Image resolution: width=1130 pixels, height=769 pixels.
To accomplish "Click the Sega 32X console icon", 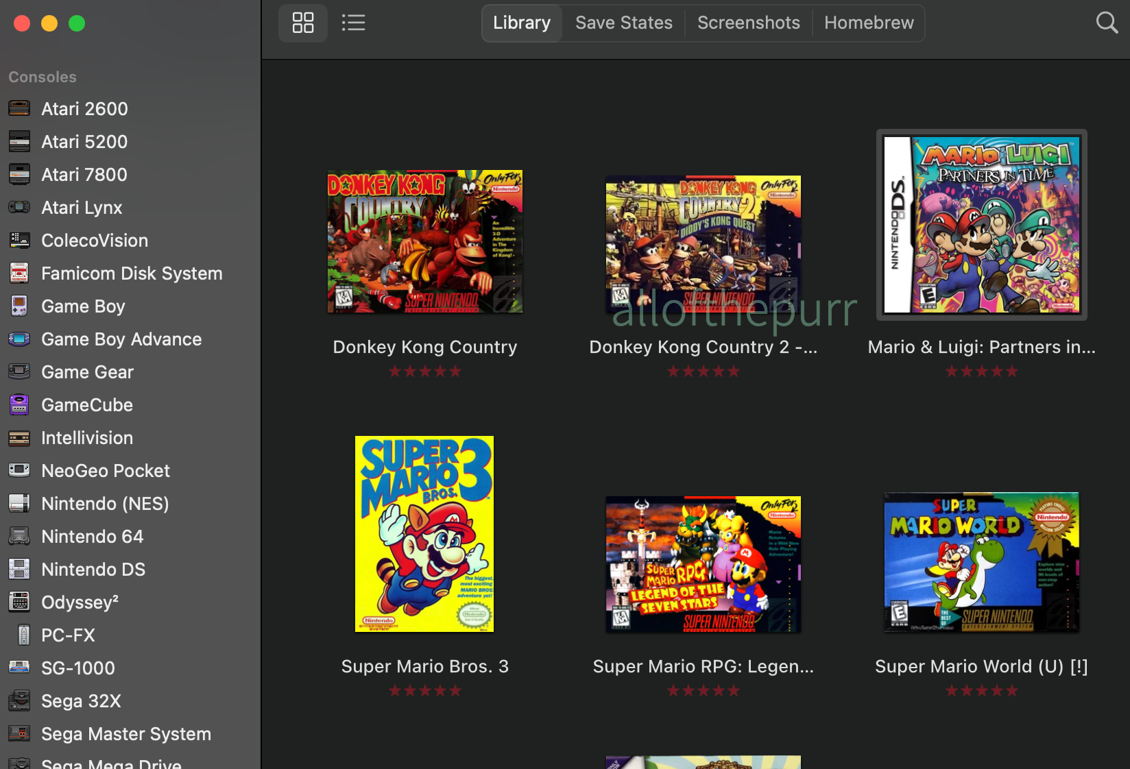I will pos(19,700).
